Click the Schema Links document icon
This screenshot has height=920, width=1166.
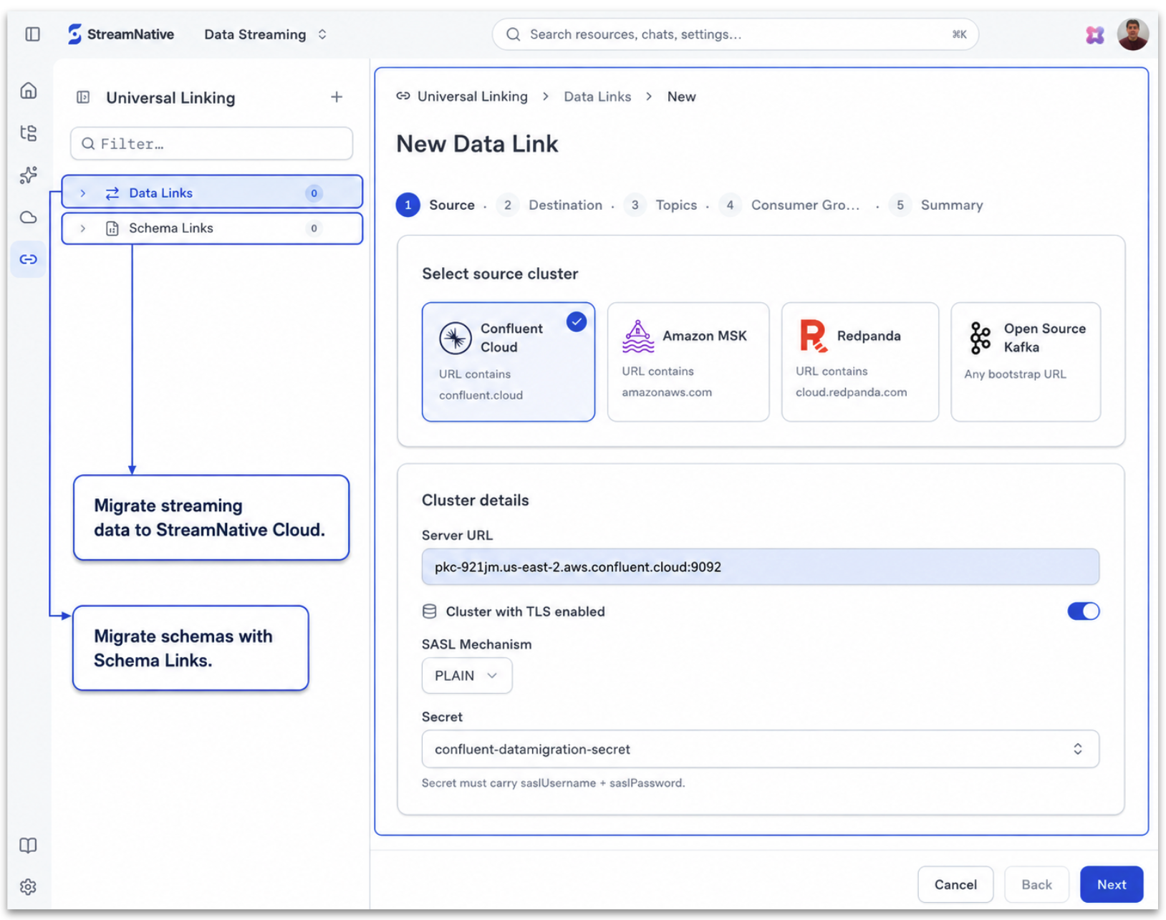point(112,228)
